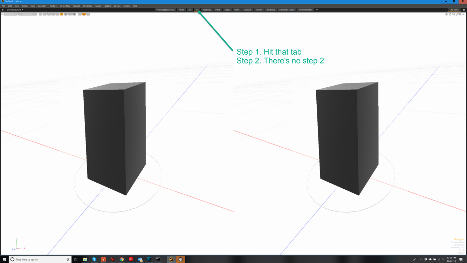This screenshot has height=263, width=467.
Task: Toggle the starred Only button
Action: pos(454,10)
